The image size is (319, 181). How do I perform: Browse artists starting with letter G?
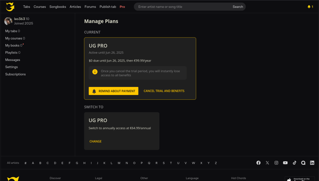[x=77, y=163]
